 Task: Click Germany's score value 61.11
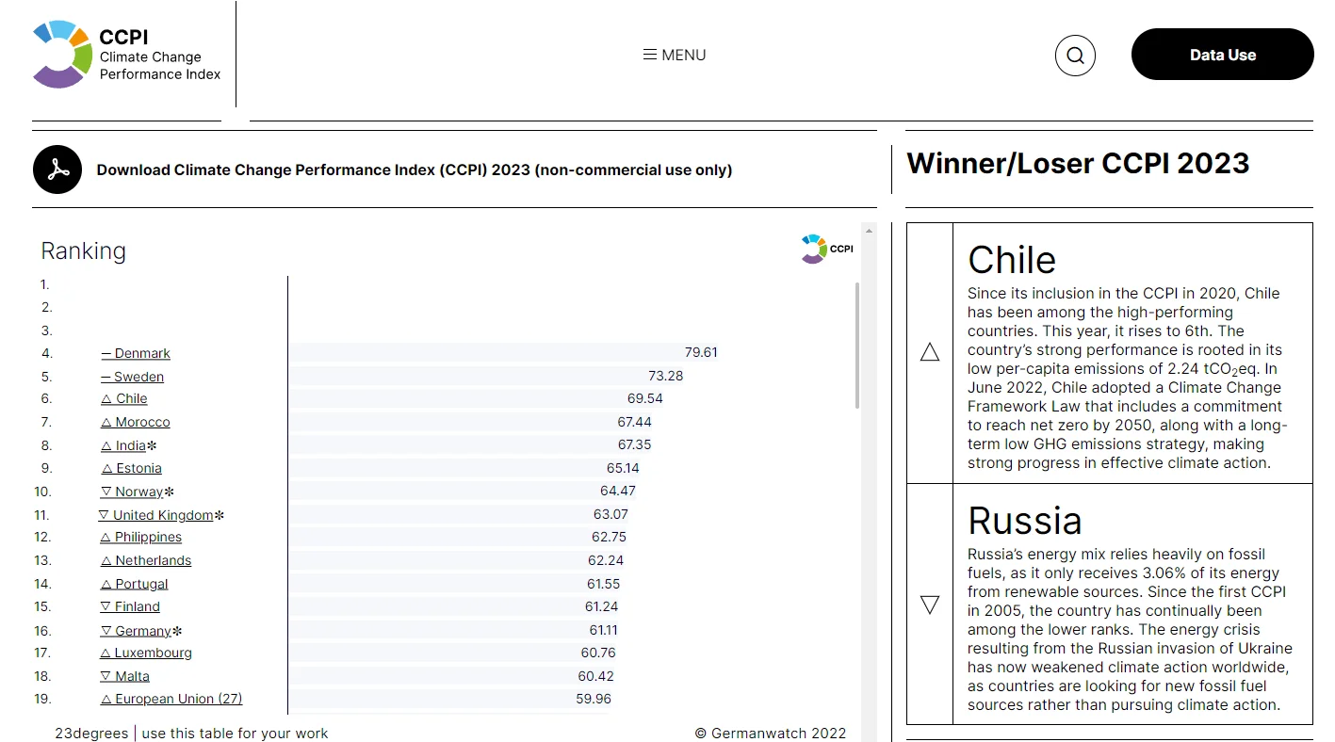[x=603, y=630]
